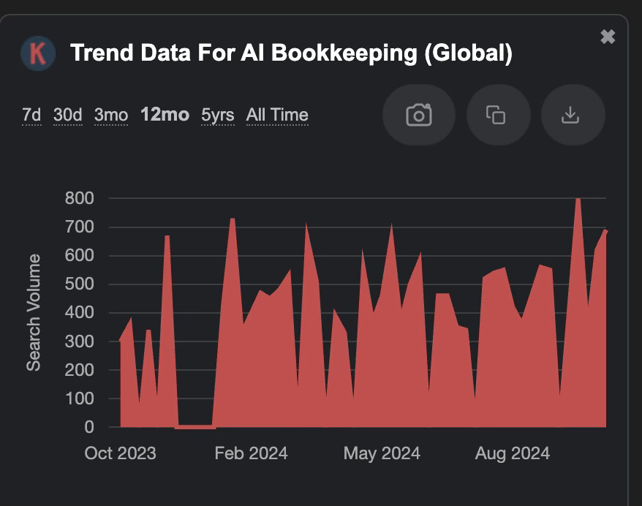The image size is (642, 506).
Task: Copy trend data using the copy icon
Action: (498, 115)
